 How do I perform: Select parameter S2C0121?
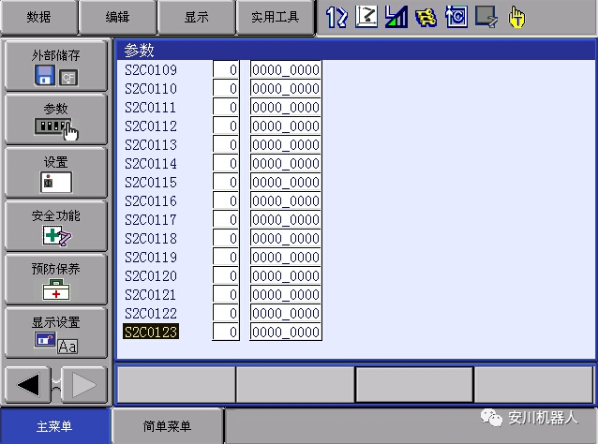(x=151, y=295)
